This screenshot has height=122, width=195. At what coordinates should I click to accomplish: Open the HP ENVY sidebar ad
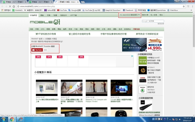pyautogui.click(x=149, y=70)
